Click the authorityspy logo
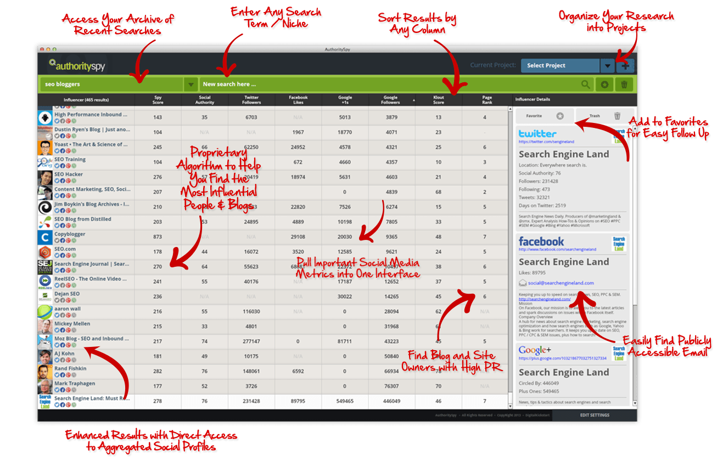 coord(76,66)
